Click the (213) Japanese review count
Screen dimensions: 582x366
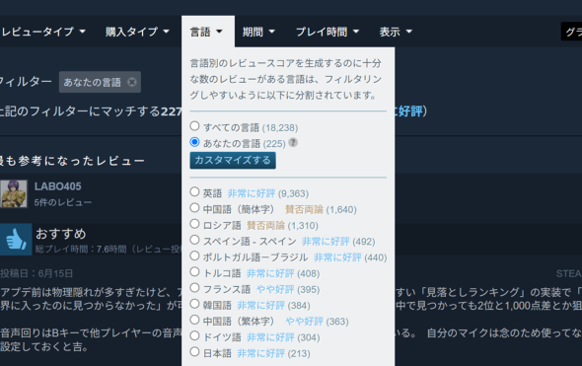[299, 353]
